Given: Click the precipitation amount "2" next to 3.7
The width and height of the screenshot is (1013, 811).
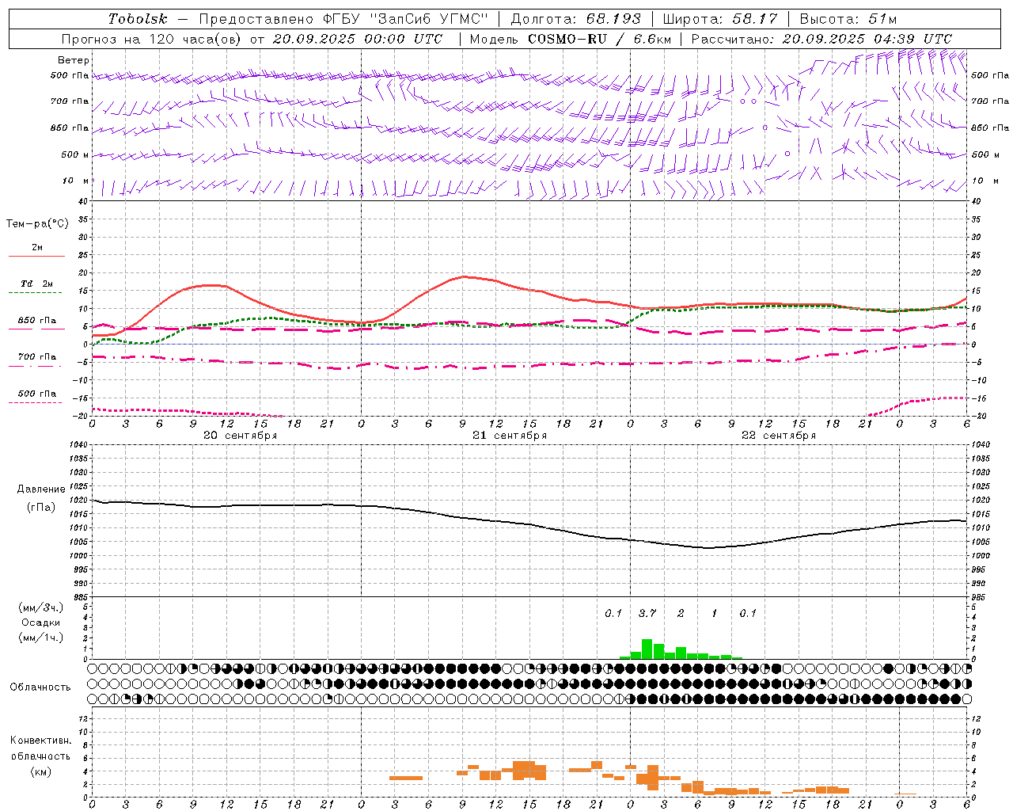Looking at the screenshot, I should [x=681, y=613].
